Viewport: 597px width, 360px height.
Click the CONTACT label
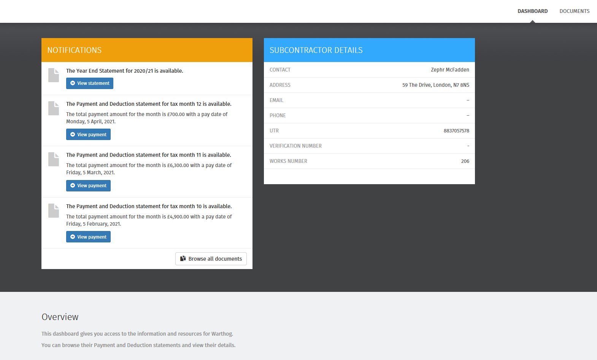coord(280,70)
